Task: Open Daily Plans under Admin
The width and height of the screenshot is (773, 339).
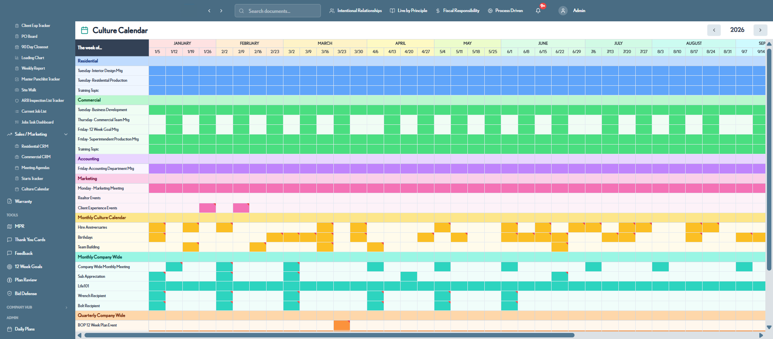Action: pyautogui.click(x=25, y=329)
